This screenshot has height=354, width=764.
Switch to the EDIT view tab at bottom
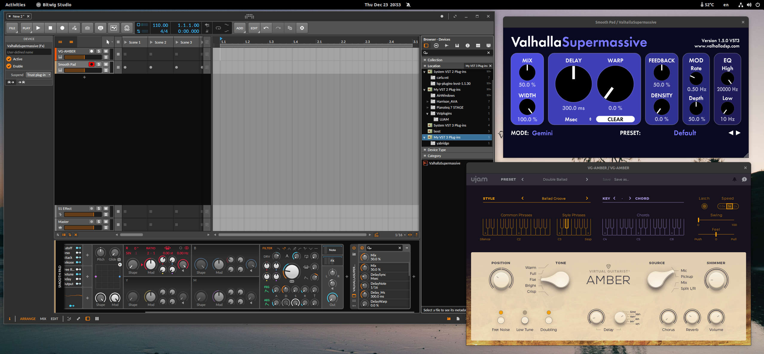[54, 319]
